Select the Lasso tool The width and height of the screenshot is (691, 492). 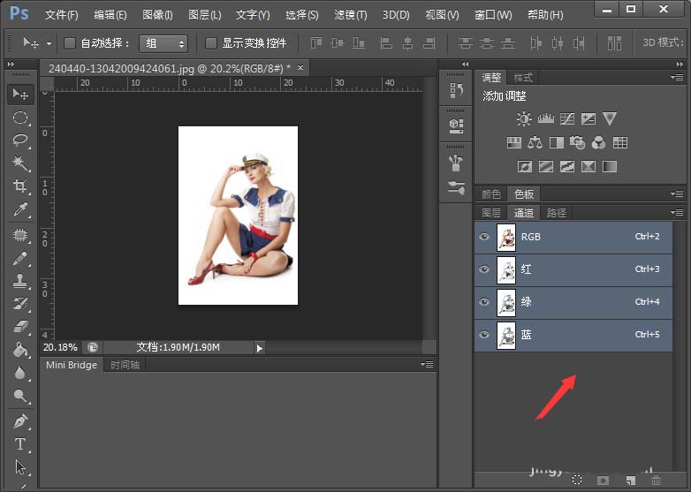pos(20,140)
